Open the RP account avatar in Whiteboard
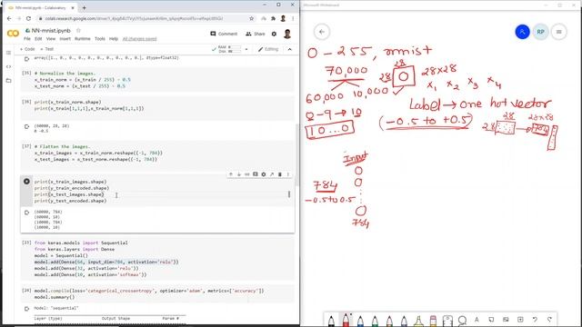The width and height of the screenshot is (582, 327). click(x=540, y=32)
